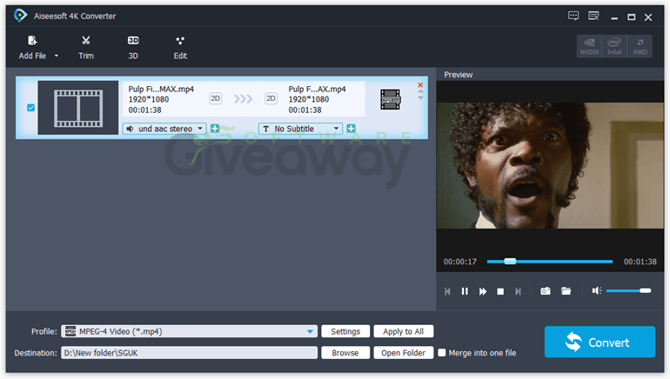
Task: Add a subtitle with plus icon
Action: click(x=351, y=129)
